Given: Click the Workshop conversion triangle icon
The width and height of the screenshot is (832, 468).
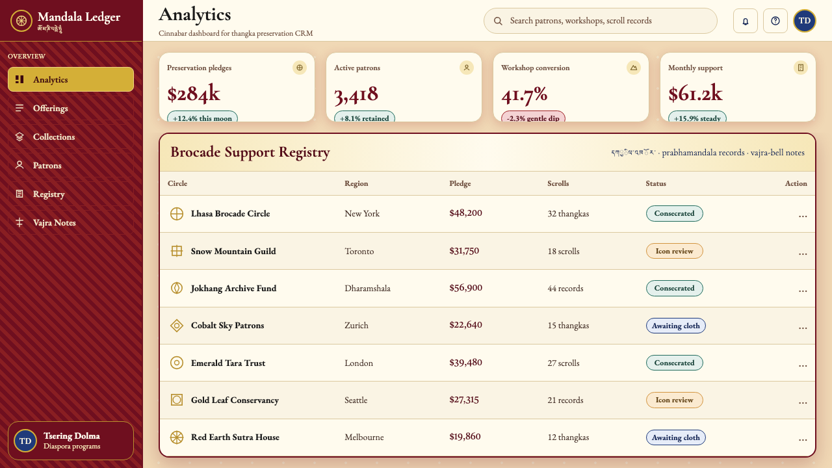Looking at the screenshot, I should coord(634,68).
